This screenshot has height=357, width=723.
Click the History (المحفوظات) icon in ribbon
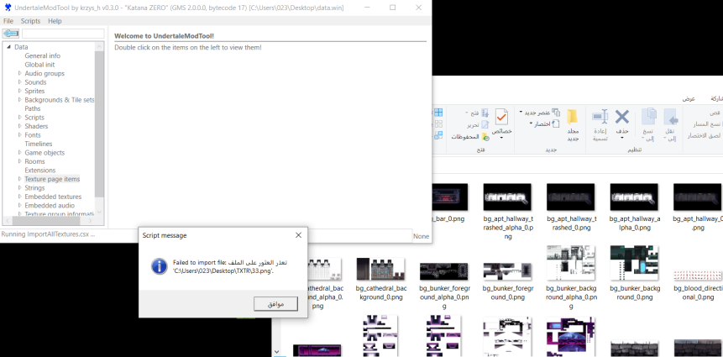(x=485, y=137)
